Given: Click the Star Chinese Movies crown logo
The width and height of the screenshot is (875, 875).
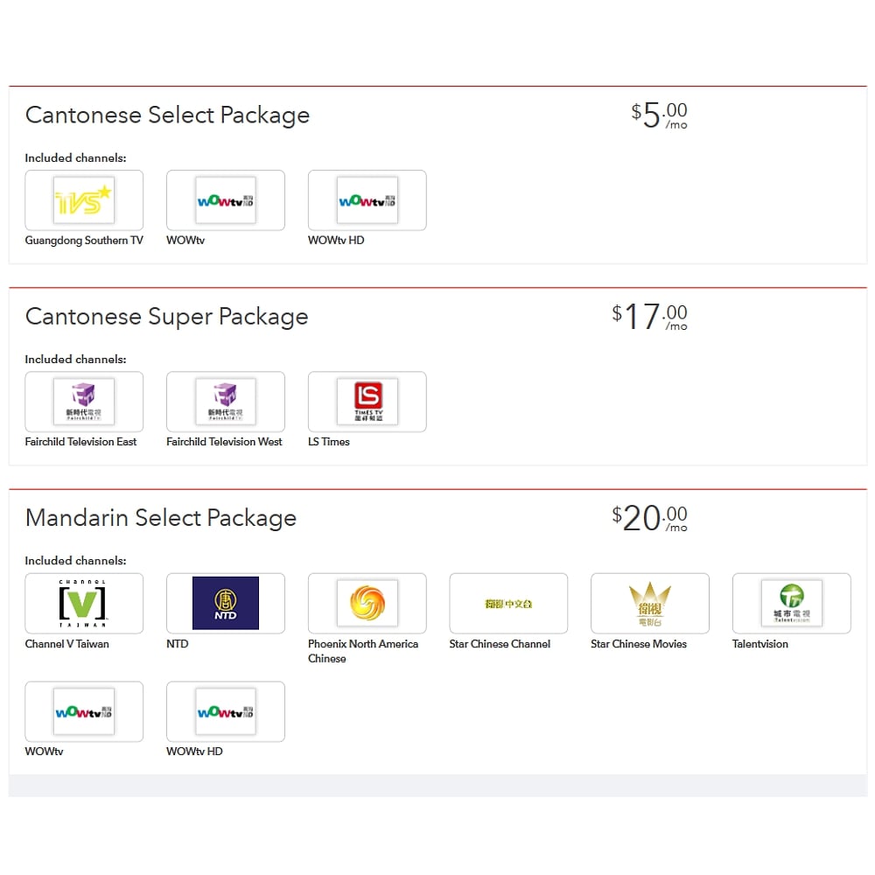Looking at the screenshot, I should pos(650,603).
